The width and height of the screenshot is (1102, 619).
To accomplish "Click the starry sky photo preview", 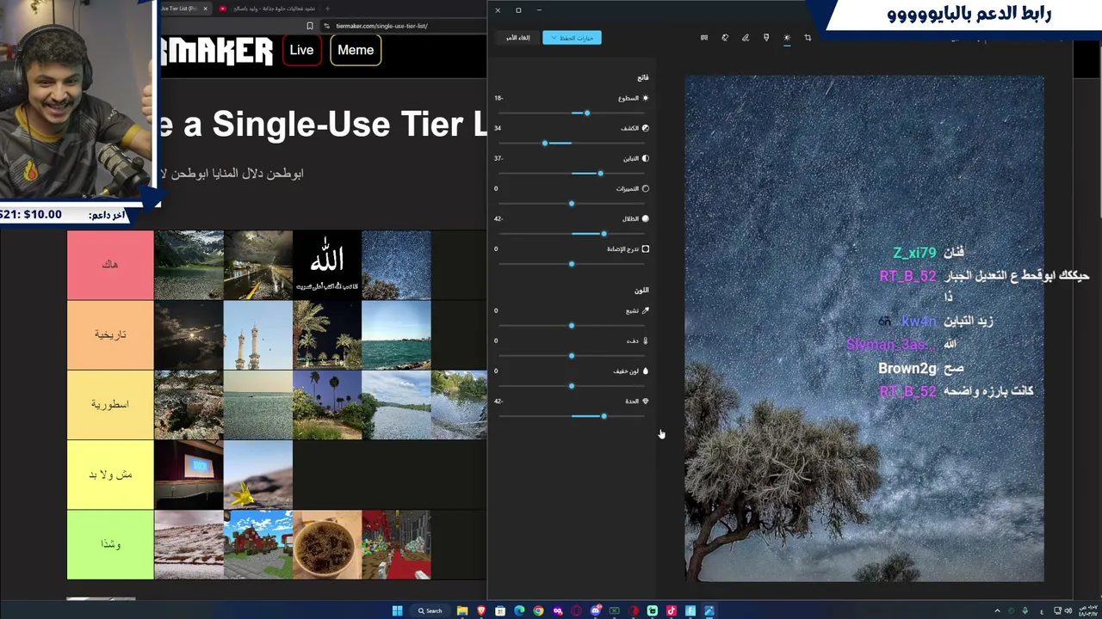I will click(864, 328).
